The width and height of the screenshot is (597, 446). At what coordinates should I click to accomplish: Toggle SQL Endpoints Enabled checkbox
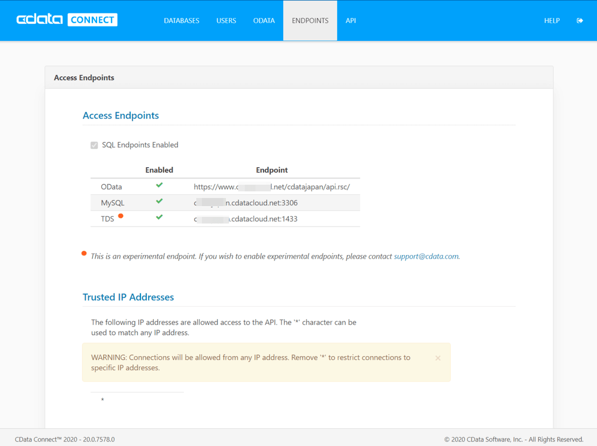pos(94,145)
